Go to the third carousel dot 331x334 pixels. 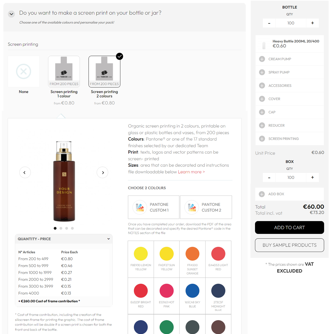coord(66,228)
